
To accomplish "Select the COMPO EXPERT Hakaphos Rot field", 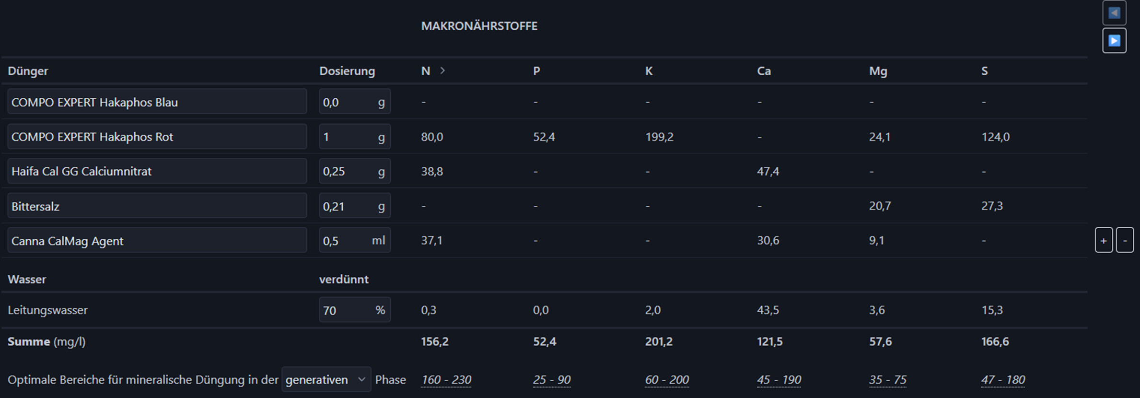I will click(157, 137).
